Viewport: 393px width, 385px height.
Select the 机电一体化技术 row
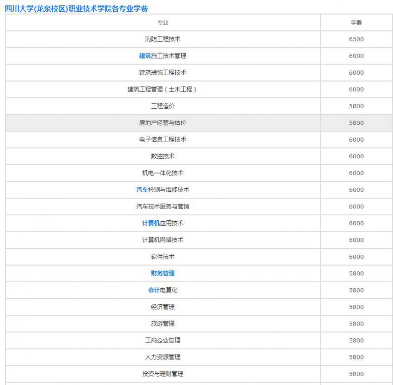click(163, 173)
